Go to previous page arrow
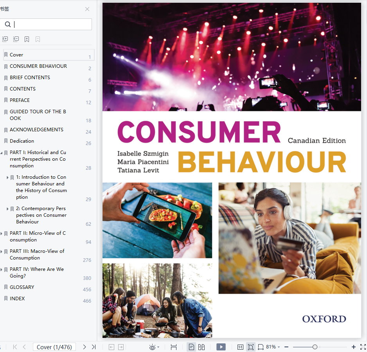 [24, 347]
